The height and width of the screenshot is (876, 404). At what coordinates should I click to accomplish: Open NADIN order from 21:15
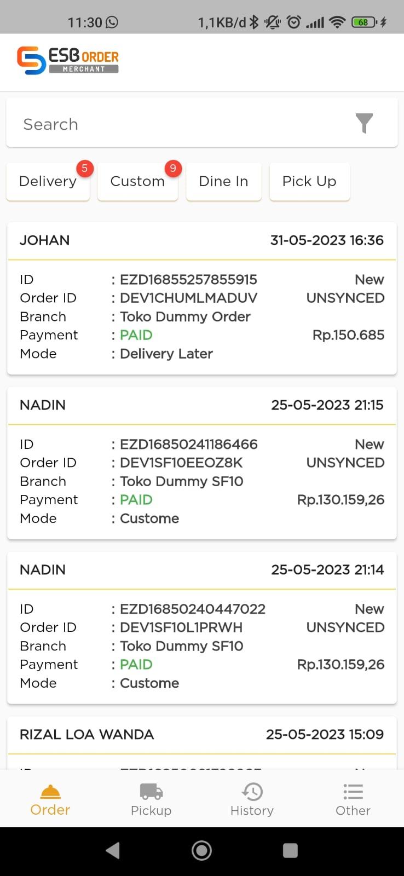point(202,463)
